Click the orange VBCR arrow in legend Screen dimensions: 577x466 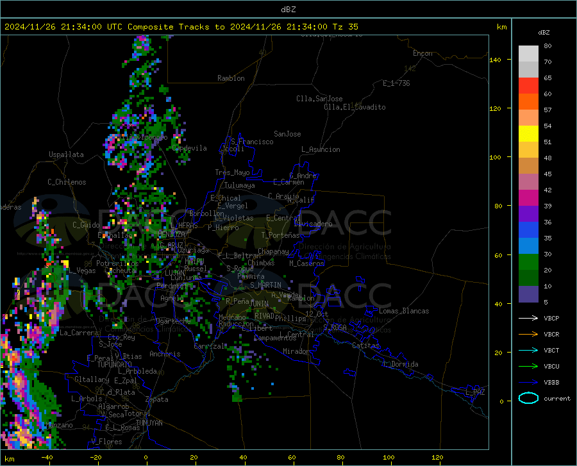click(x=528, y=335)
